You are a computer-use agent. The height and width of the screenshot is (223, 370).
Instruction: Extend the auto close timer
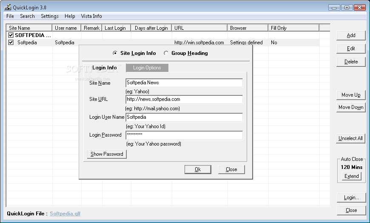pos(352,176)
